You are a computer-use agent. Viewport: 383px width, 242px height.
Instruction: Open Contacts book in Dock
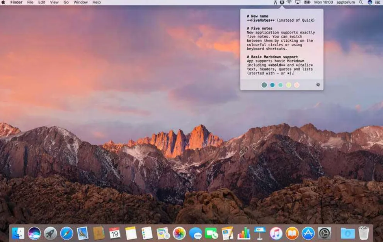[x=99, y=233]
